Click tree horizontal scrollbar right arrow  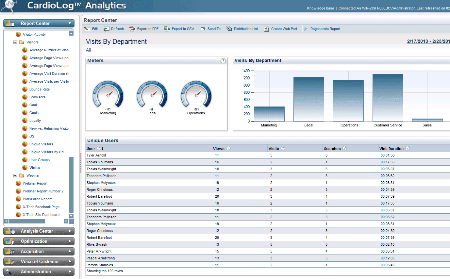[66, 221]
